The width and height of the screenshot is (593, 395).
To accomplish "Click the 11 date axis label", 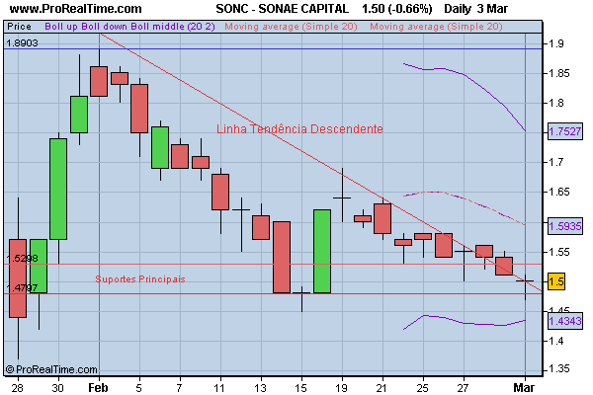I will pos(219,388).
